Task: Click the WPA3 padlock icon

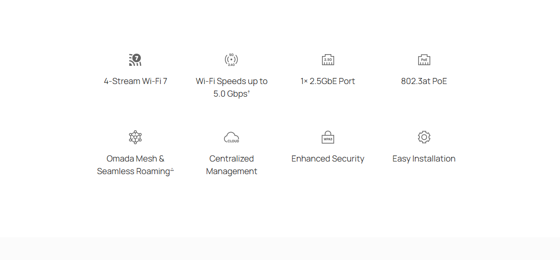Action: 328,137
